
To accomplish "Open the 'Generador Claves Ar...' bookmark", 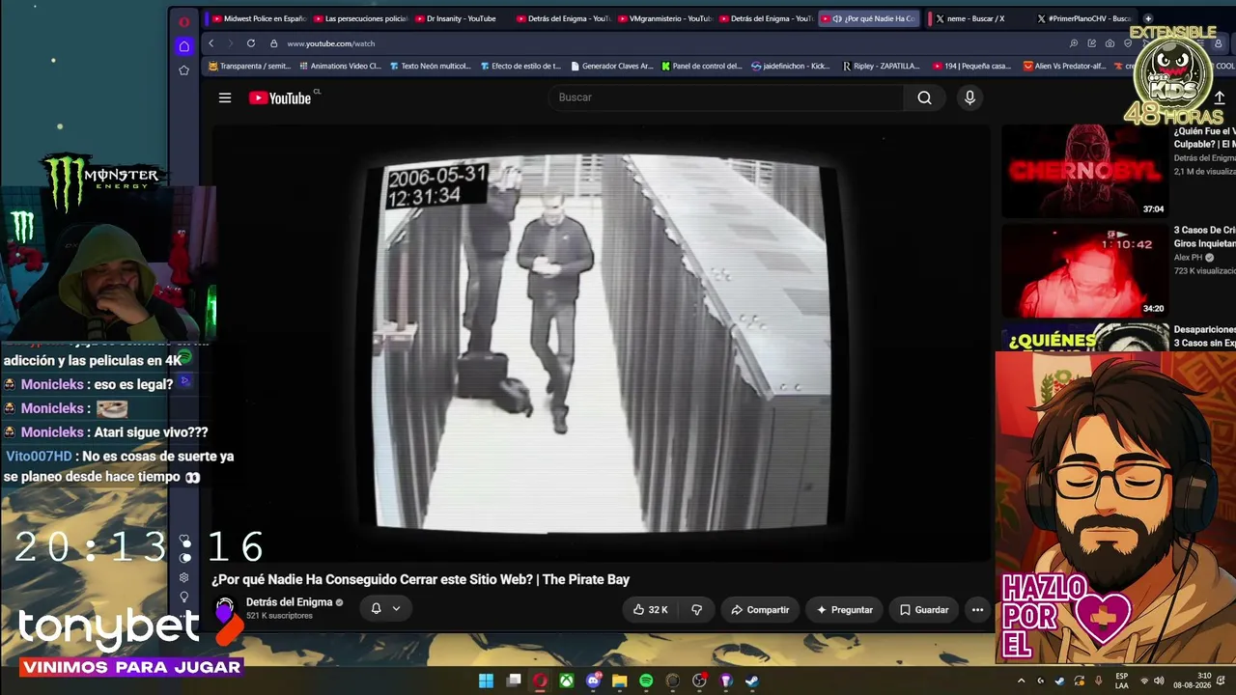I will 612,67.
